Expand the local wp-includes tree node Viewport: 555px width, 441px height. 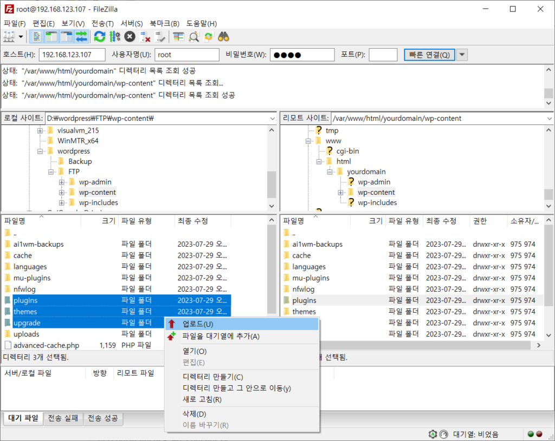point(62,203)
